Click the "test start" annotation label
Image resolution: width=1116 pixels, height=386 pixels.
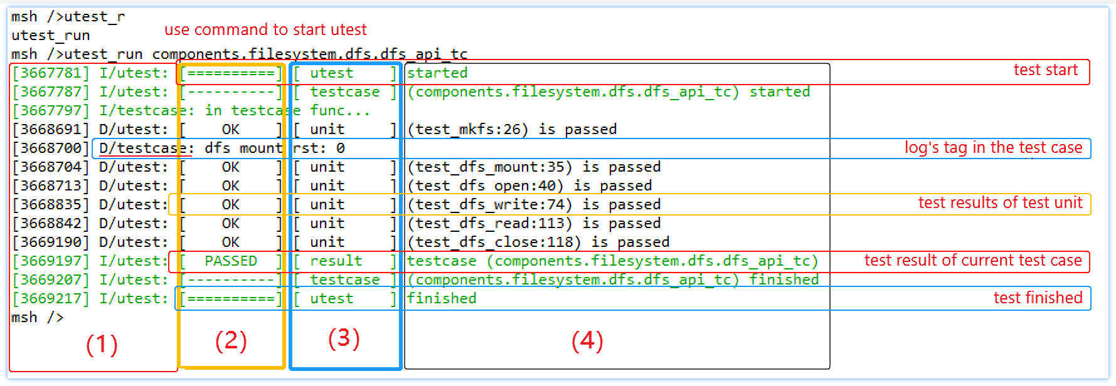click(1045, 70)
